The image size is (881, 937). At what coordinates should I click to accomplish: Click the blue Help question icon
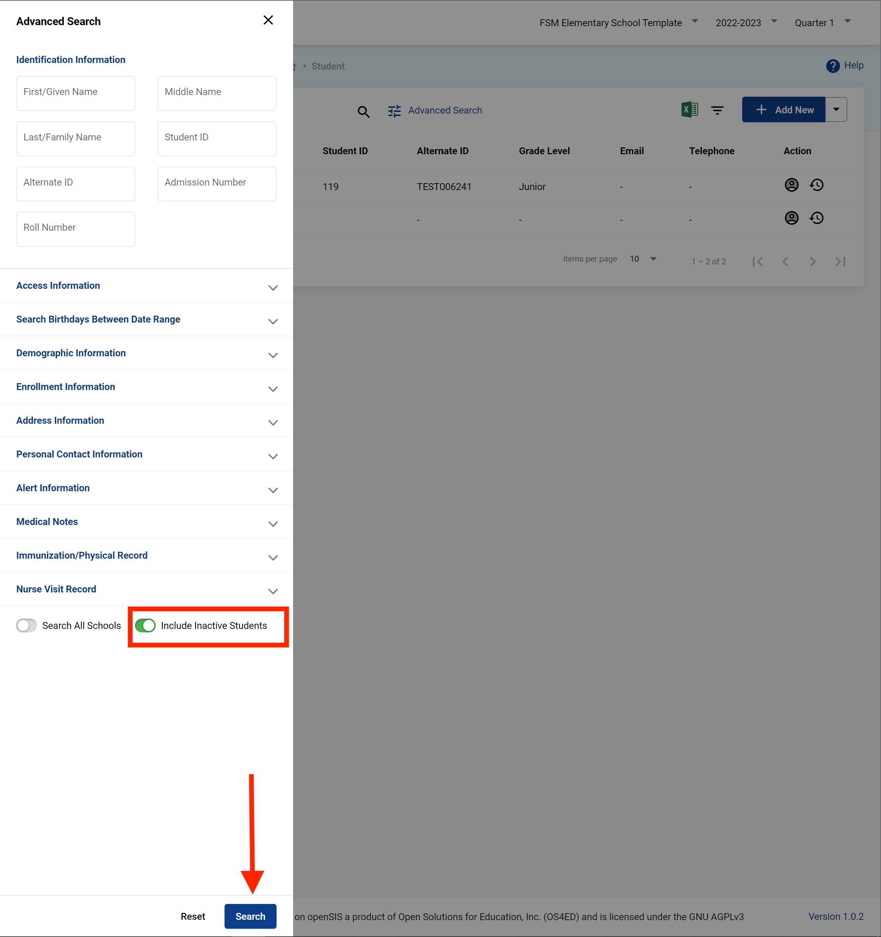click(832, 66)
